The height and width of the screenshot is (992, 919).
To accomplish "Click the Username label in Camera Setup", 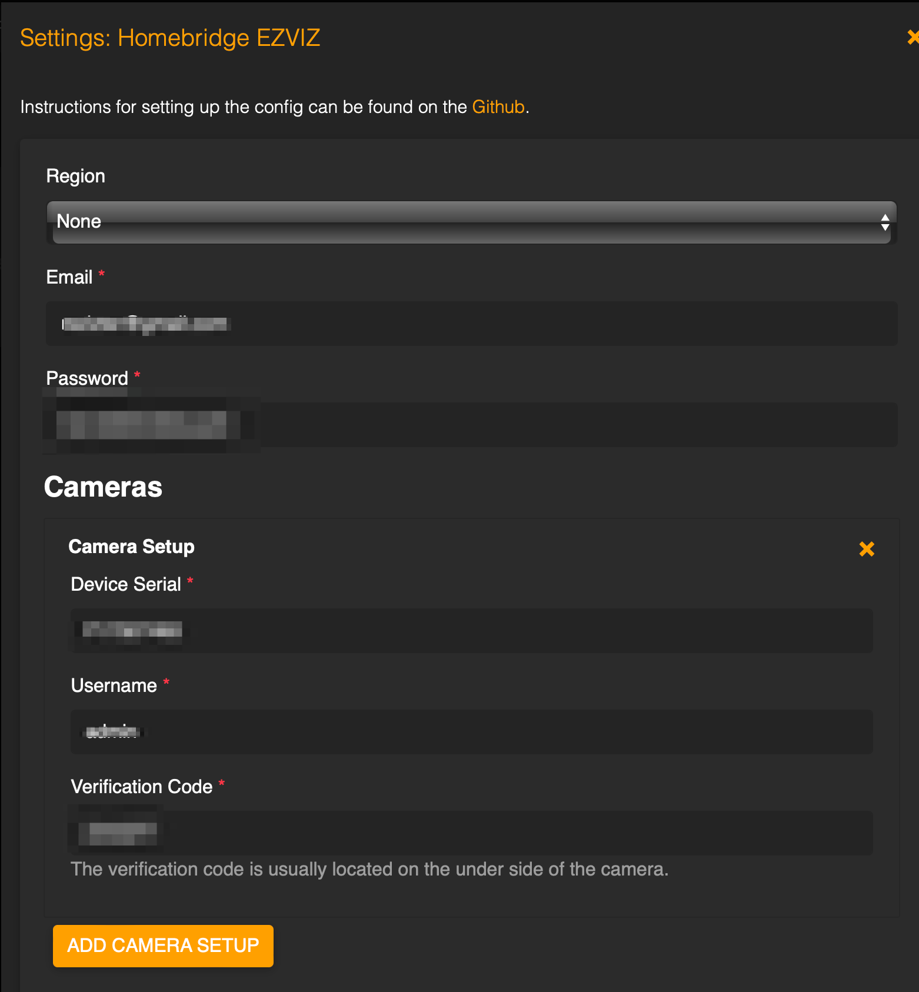I will click(114, 685).
